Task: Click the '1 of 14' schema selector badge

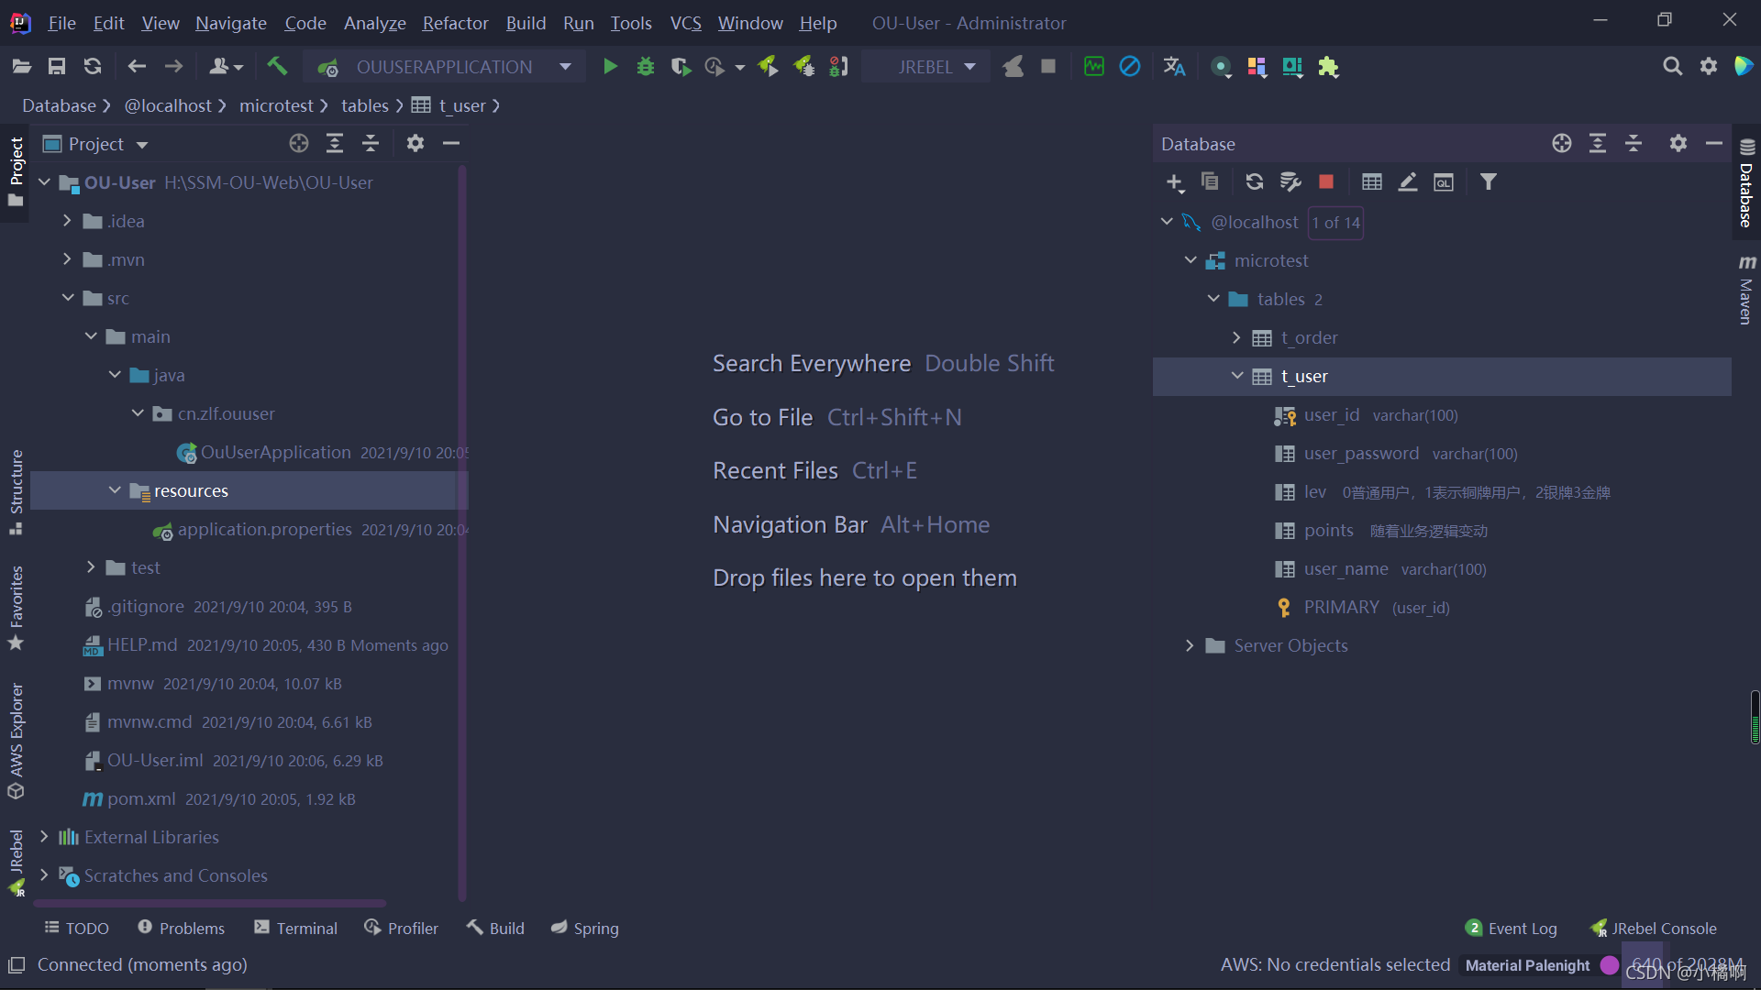Action: point(1335,222)
